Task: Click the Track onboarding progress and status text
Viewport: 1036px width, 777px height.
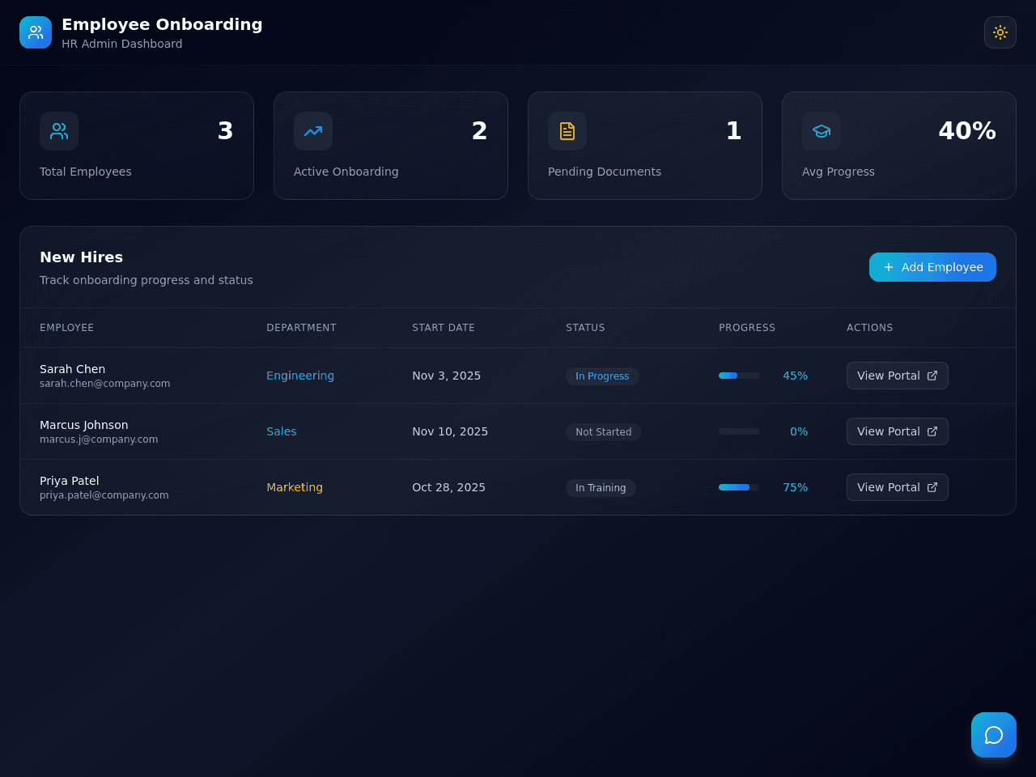Action: point(146,280)
